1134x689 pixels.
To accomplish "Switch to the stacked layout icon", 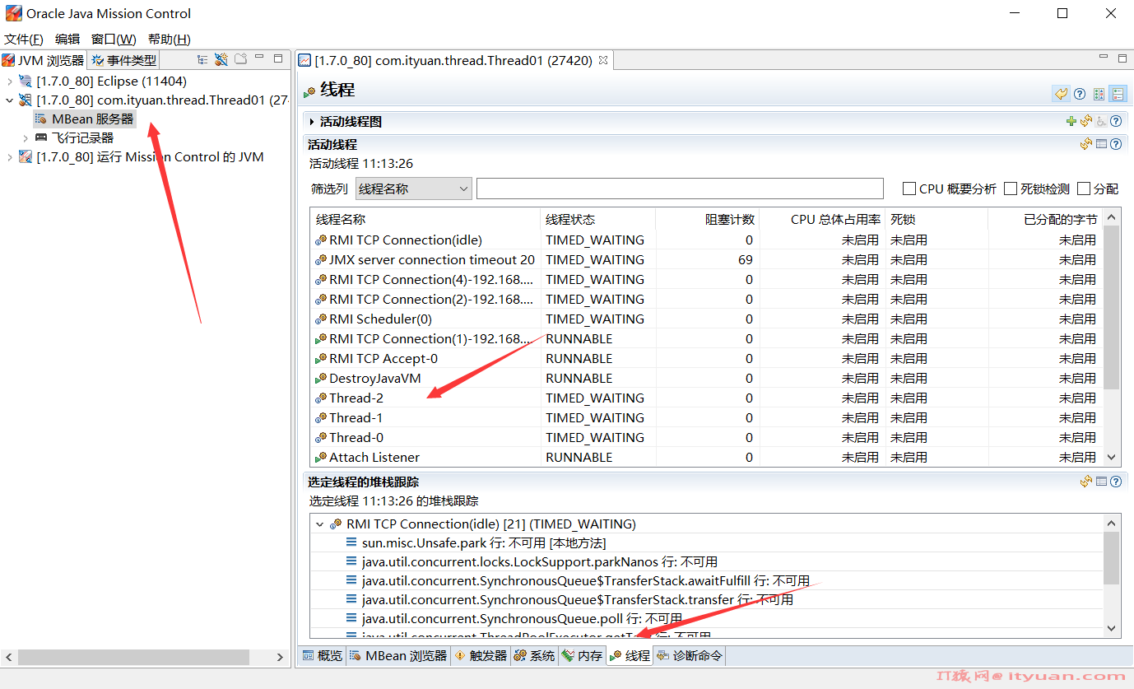I will tap(1117, 94).
